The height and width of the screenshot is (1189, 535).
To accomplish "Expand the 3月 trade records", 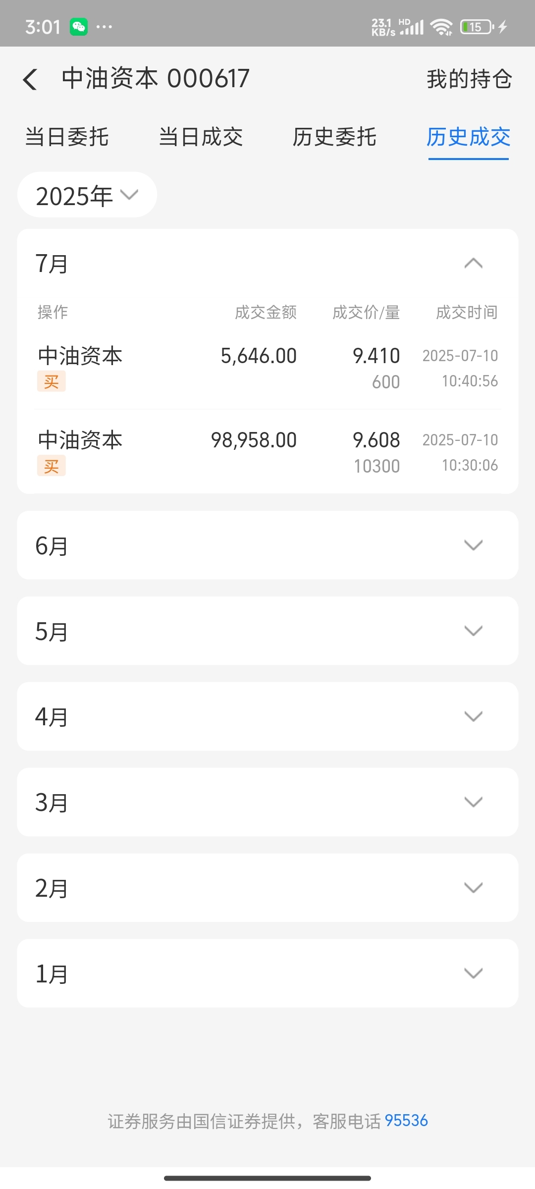I will 267,802.
